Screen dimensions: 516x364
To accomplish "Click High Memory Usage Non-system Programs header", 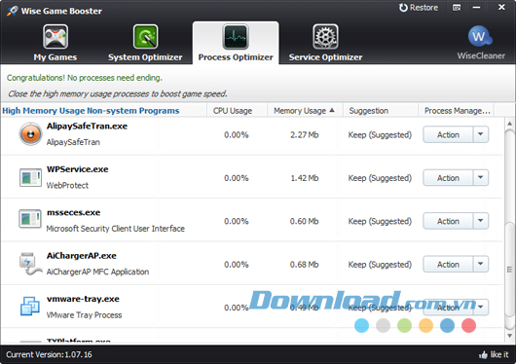I will [91, 111].
